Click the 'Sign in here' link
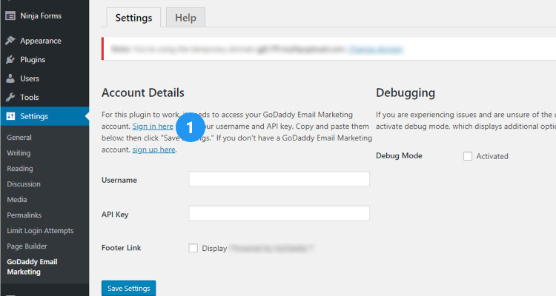 pyautogui.click(x=153, y=127)
